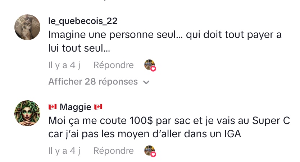
Task: Click the timestamp under le_quebecois_22's comment
Action: coord(64,65)
